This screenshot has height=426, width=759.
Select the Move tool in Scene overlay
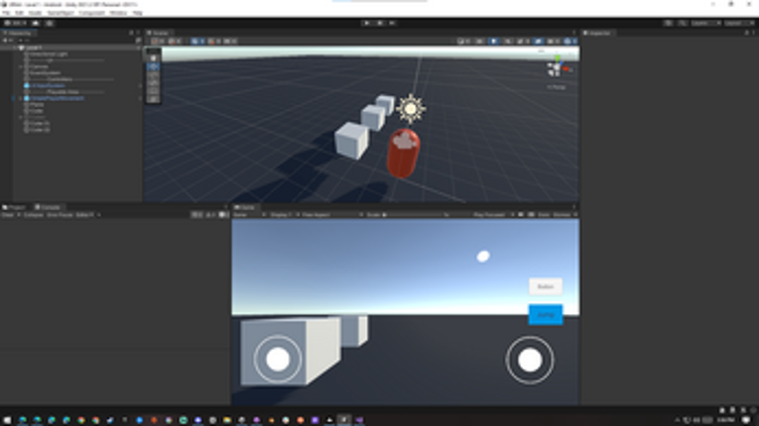tap(154, 66)
